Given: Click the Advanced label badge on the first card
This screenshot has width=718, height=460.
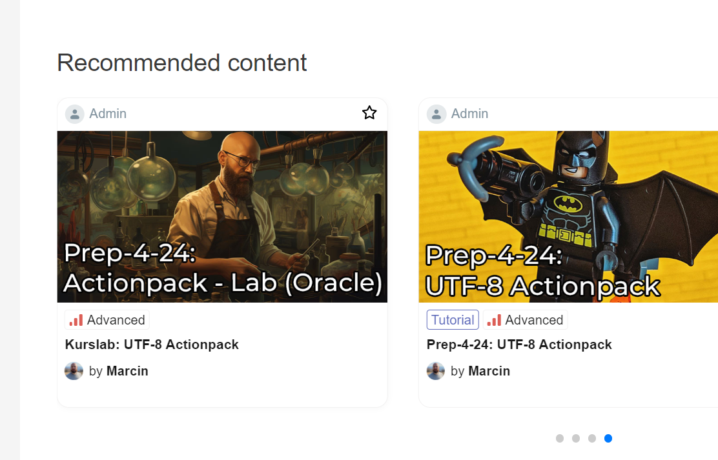Looking at the screenshot, I should tap(107, 319).
